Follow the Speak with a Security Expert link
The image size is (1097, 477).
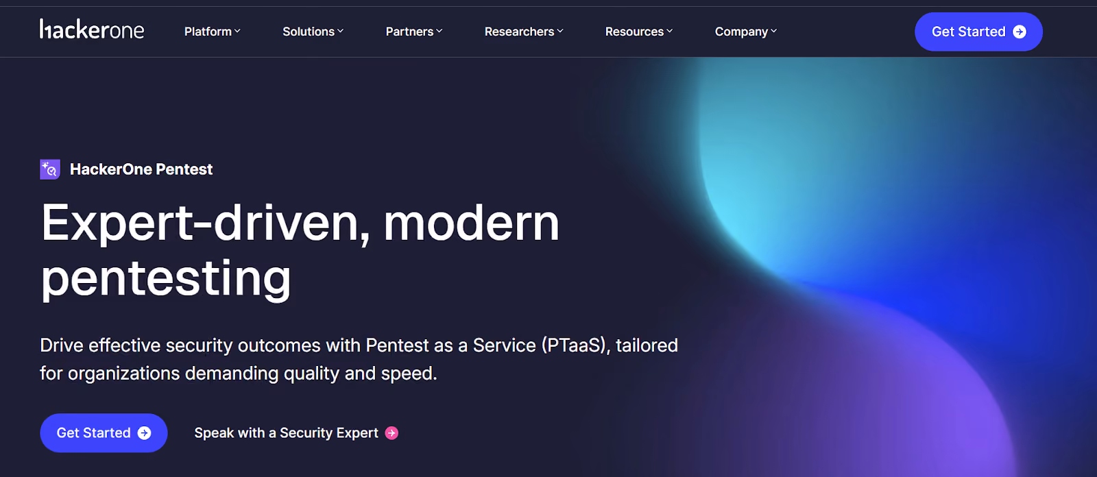click(x=296, y=433)
